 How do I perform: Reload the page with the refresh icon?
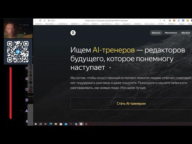tap(45, 20)
